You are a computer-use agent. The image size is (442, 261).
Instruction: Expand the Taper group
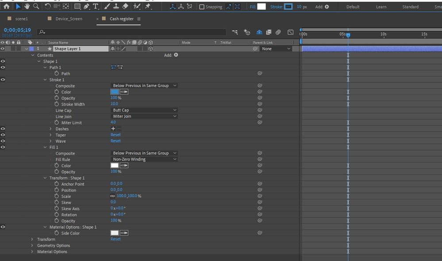[x=51, y=135]
